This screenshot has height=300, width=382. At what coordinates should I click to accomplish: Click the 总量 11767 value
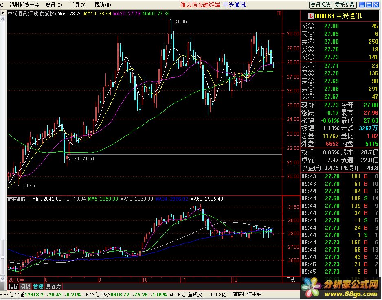coord(331,136)
